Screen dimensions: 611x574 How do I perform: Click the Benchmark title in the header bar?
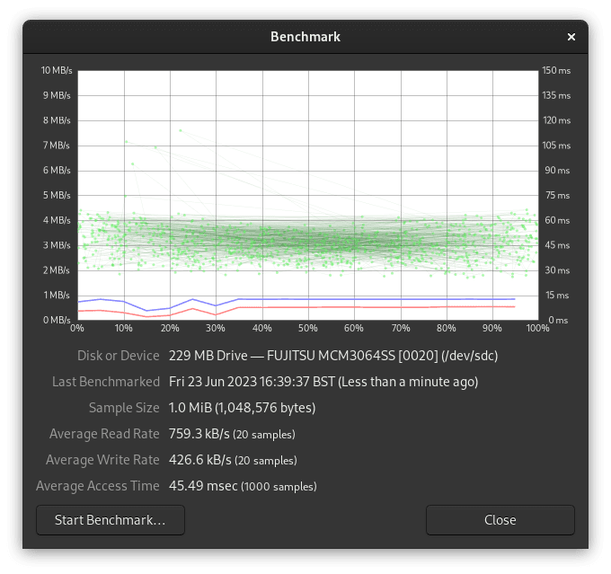tap(305, 37)
